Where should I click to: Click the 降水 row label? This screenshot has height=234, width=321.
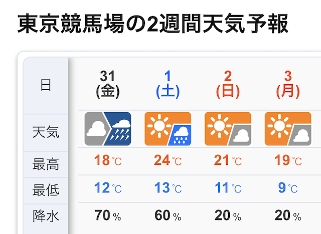tap(46, 216)
